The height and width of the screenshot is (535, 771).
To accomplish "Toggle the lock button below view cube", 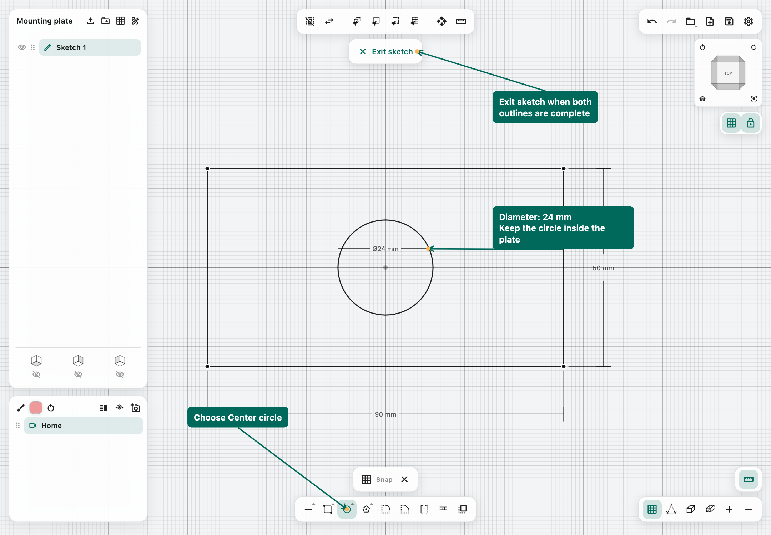I will pos(751,123).
